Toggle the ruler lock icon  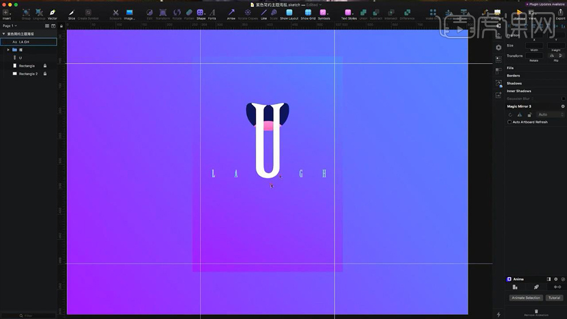click(x=61, y=26)
